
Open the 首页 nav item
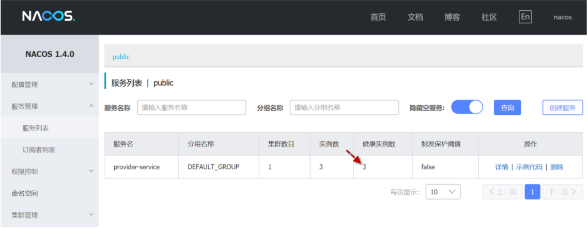(378, 17)
